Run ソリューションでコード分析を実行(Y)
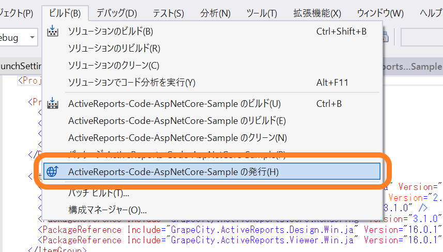 212,83
